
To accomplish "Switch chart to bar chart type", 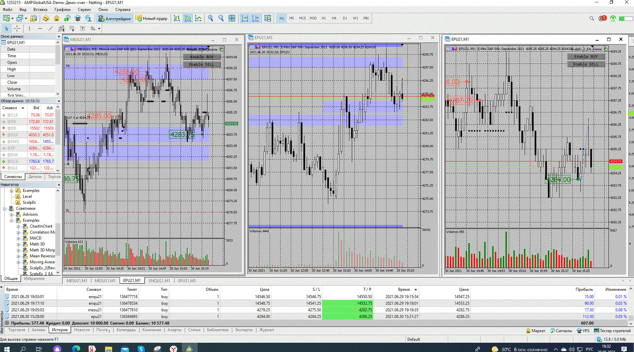I will [x=177, y=19].
